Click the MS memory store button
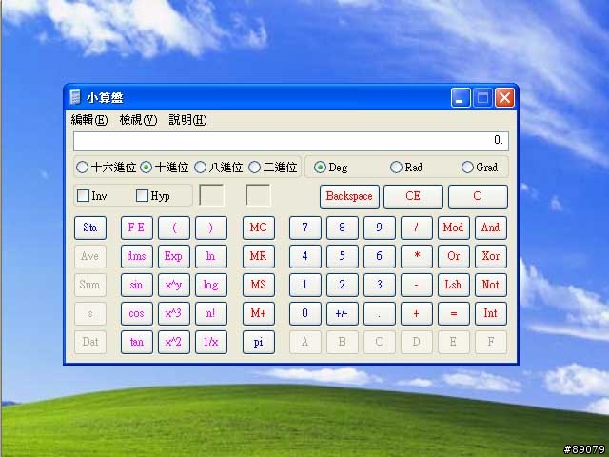609x457 pixels. pos(259,285)
